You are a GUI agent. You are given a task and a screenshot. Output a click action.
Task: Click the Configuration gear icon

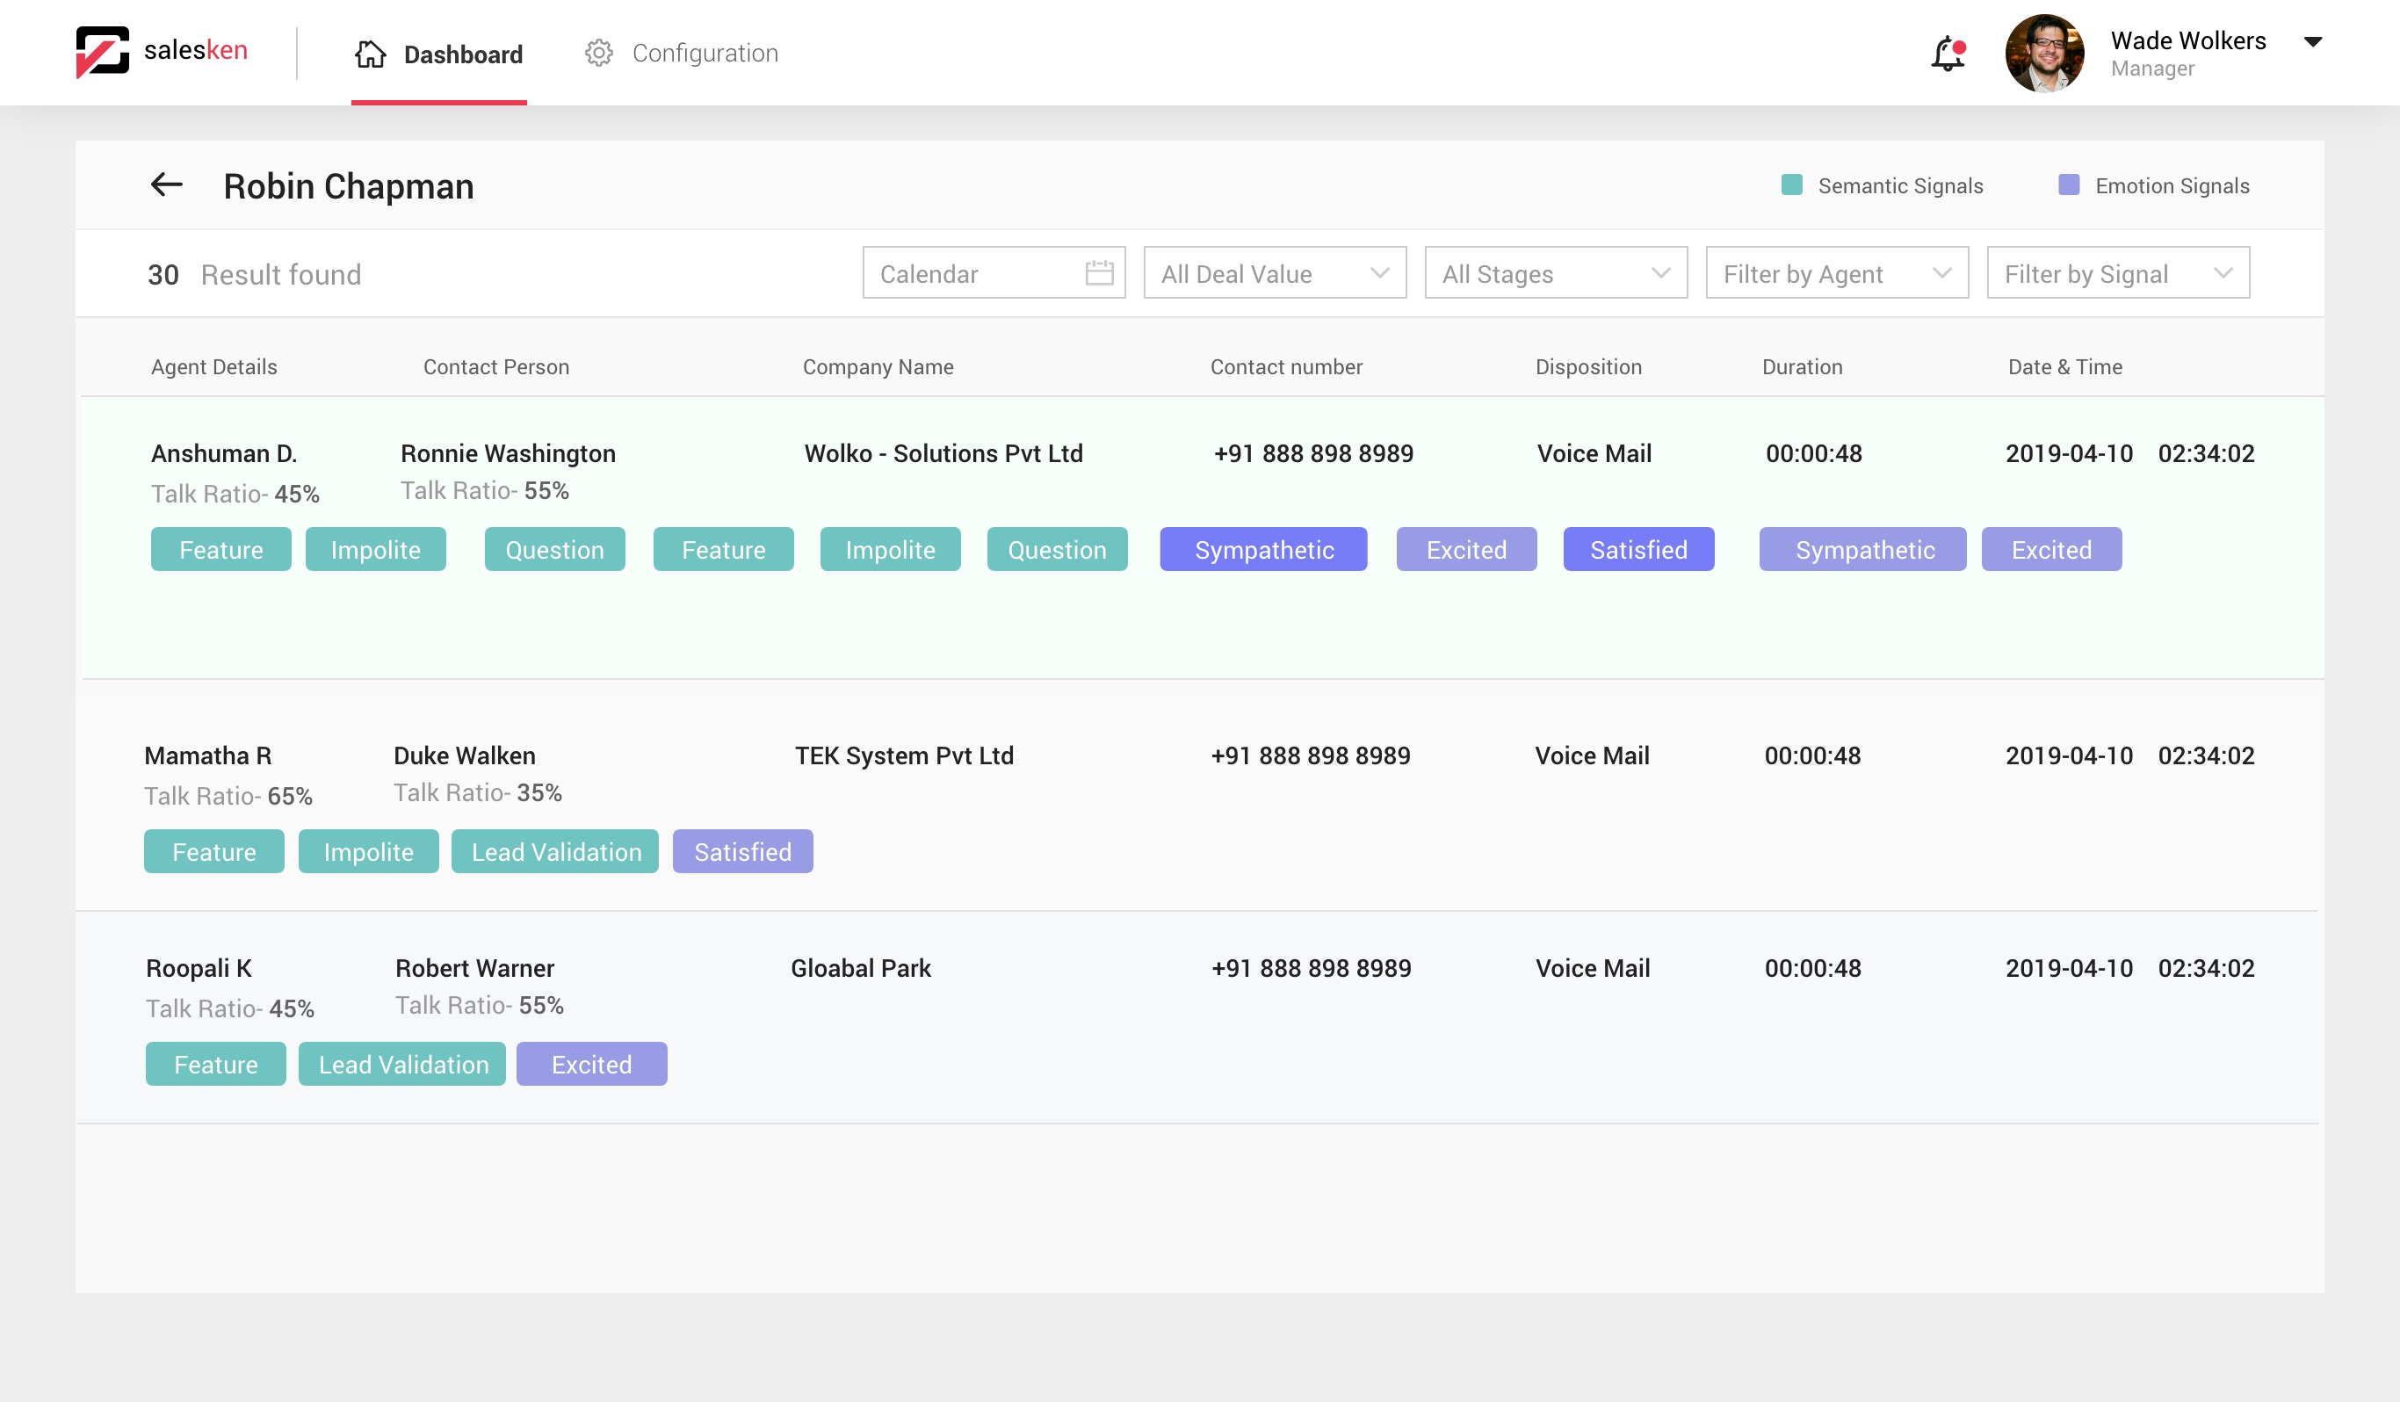click(598, 54)
